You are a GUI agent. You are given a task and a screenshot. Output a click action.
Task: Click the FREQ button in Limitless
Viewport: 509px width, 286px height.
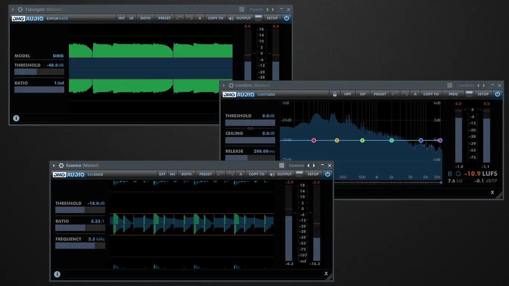(453, 94)
